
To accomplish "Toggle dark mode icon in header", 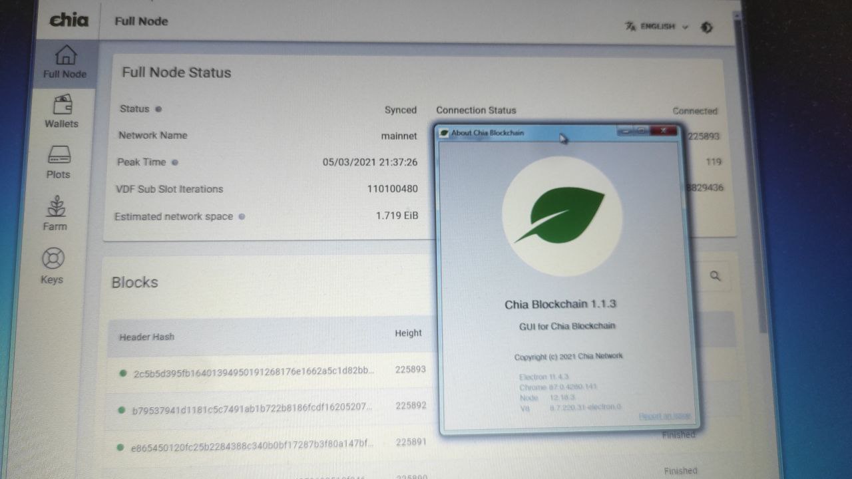I will 707,27.
